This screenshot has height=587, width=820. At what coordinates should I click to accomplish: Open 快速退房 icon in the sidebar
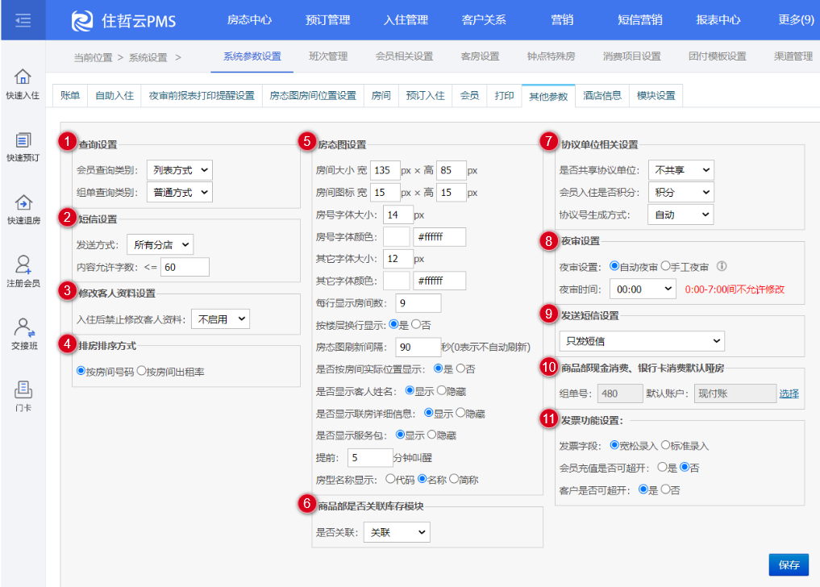pyautogui.click(x=23, y=202)
